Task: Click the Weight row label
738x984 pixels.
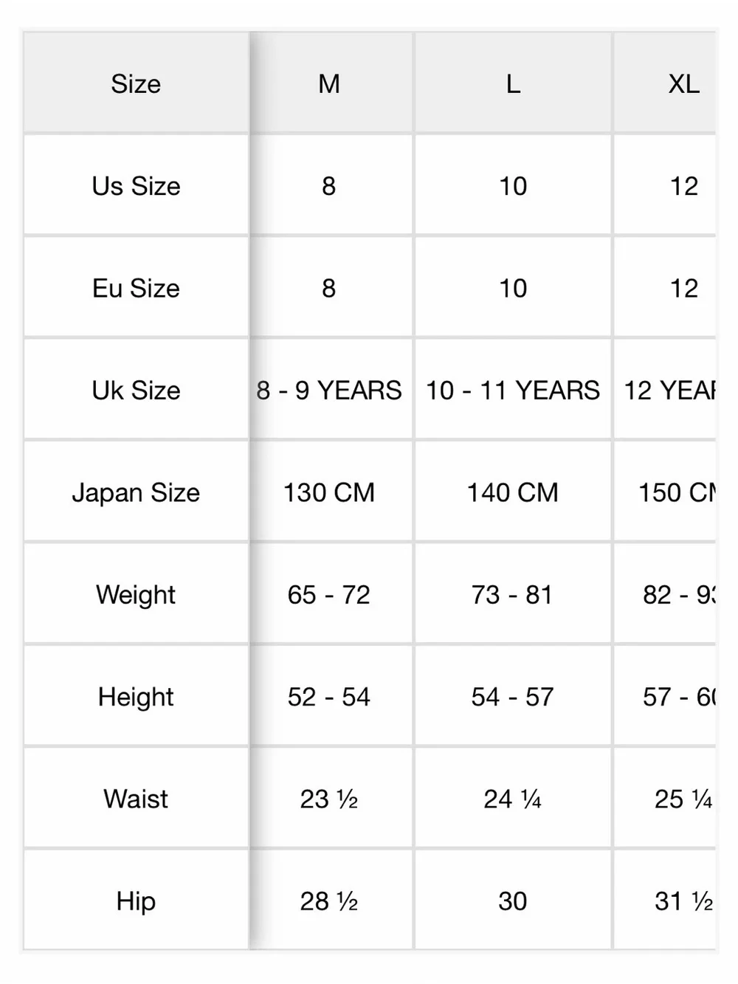Action: (136, 594)
